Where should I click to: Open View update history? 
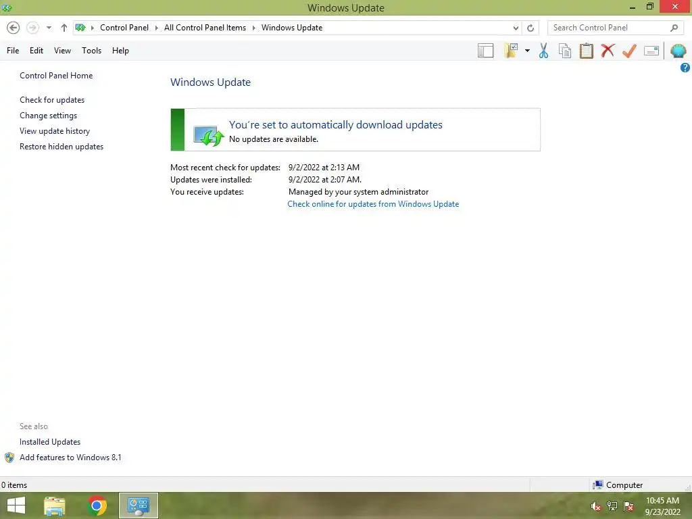point(55,131)
